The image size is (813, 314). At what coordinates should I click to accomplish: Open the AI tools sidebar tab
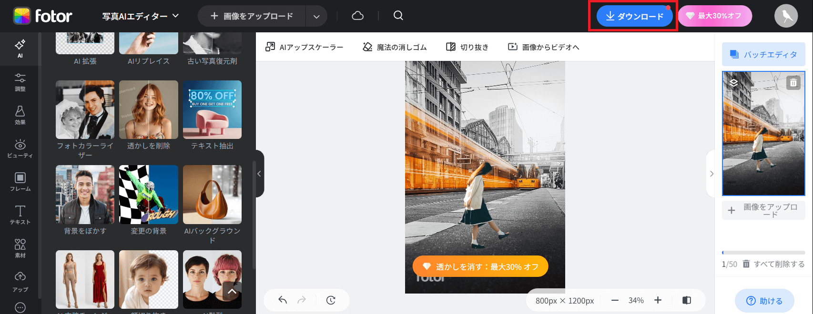point(20,49)
